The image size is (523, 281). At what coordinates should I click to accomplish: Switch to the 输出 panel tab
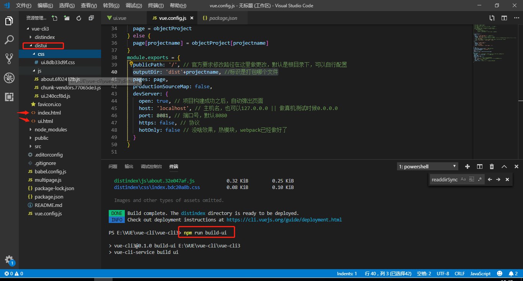pos(129,166)
